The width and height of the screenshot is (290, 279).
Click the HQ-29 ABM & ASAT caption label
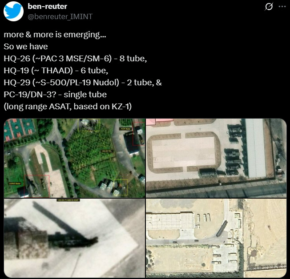point(68,200)
